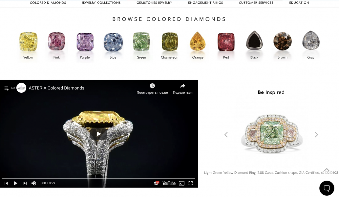The width and height of the screenshot is (339, 197).
Task: Open the video playlist icon
Action: click(x=6, y=88)
